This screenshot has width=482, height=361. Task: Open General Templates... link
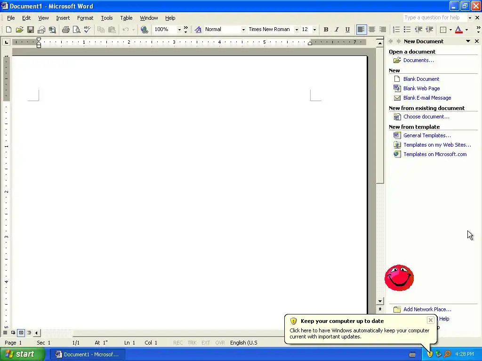[x=427, y=135]
